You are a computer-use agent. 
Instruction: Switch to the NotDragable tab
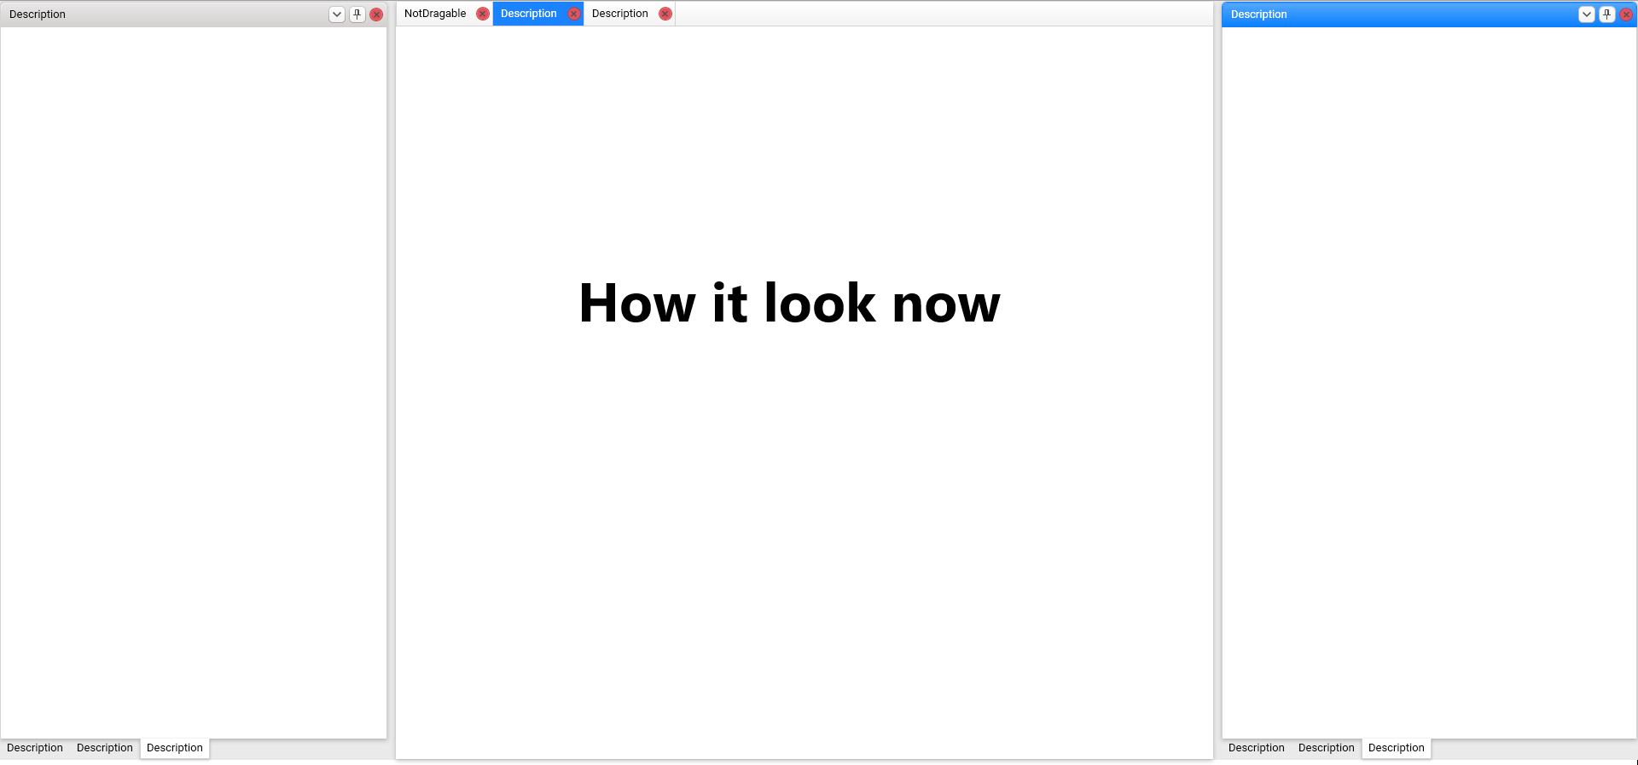[x=435, y=14]
